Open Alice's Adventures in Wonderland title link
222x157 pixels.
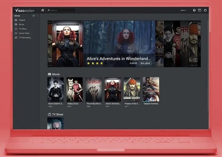point(118,58)
